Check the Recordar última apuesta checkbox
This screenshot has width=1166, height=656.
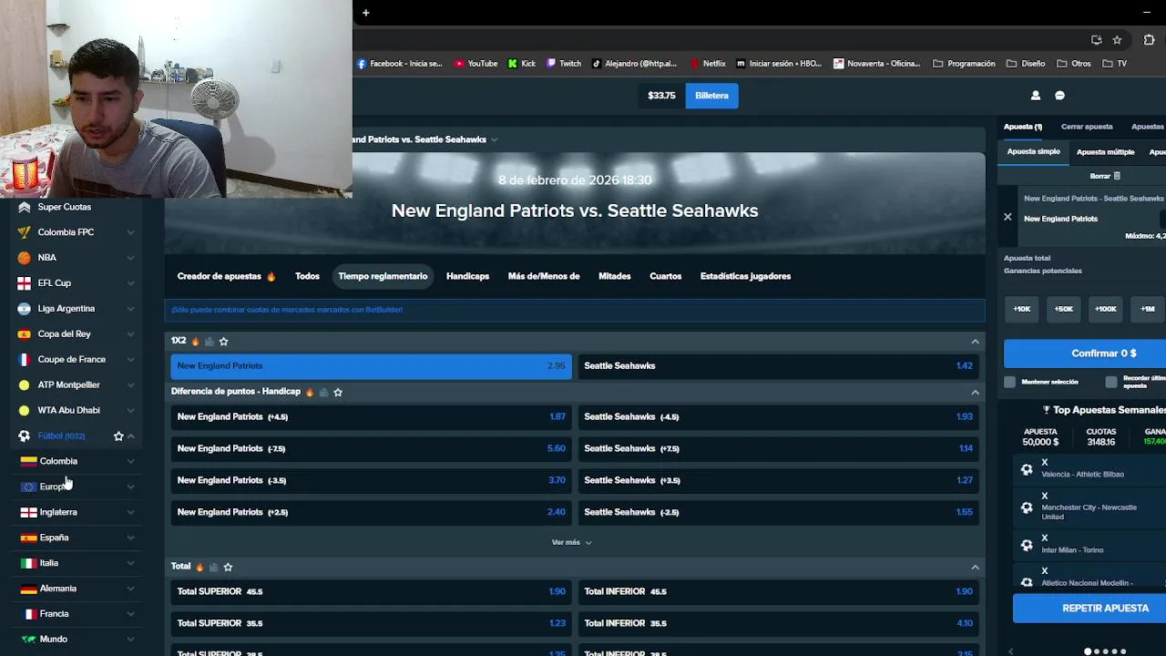[1110, 382]
